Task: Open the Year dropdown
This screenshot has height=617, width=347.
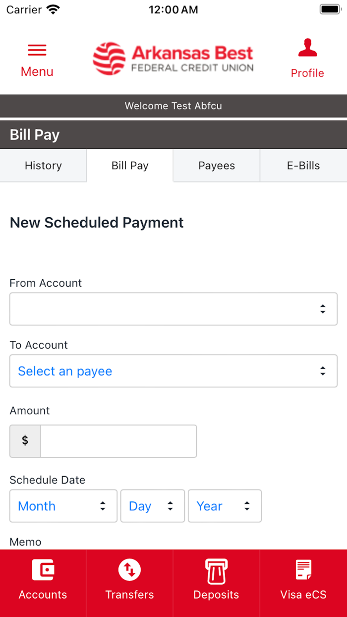Action: pyautogui.click(x=225, y=506)
